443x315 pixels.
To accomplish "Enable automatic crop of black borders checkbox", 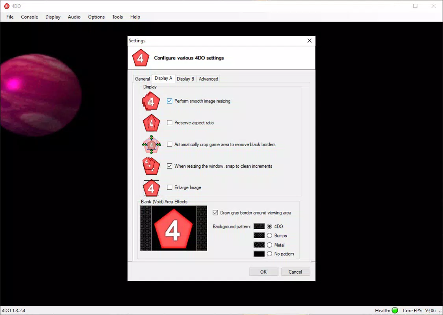I will pyautogui.click(x=169, y=145).
